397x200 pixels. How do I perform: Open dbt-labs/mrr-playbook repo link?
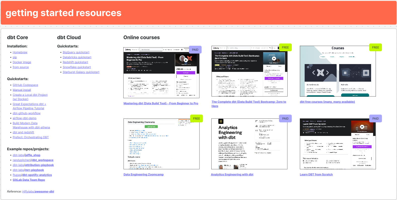pyautogui.click(x=28, y=170)
